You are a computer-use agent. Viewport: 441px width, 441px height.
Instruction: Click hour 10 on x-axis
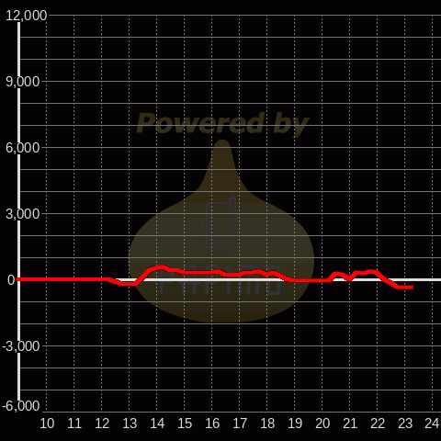(47, 424)
